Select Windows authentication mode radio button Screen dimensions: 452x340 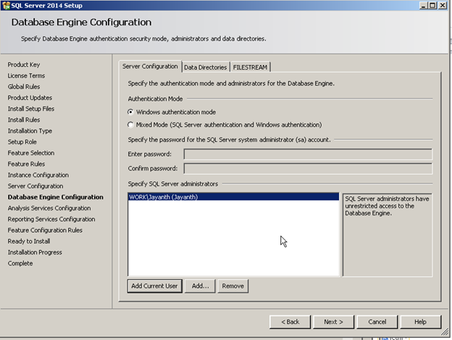click(x=130, y=112)
